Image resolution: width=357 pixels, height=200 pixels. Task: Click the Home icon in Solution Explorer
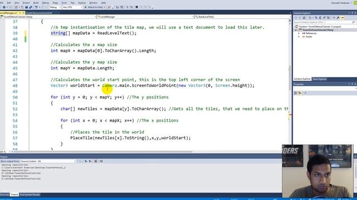[x=304, y=18]
